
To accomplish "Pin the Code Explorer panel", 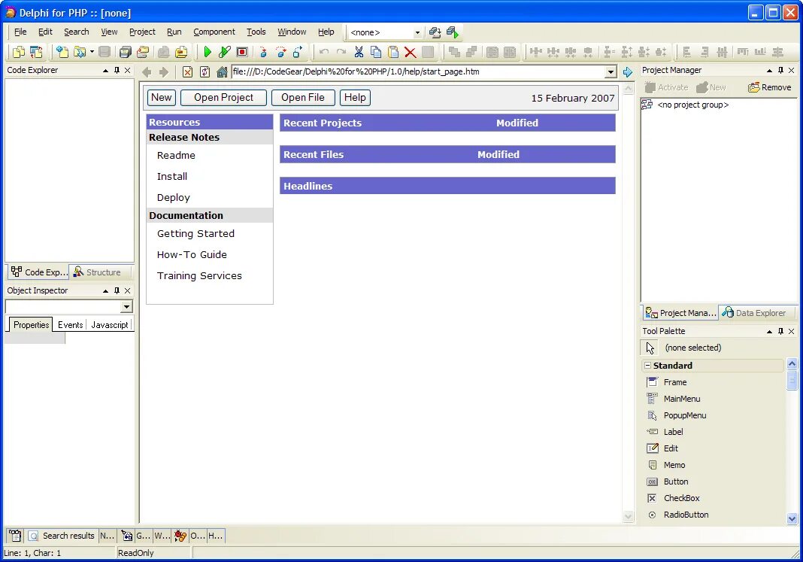I will pyautogui.click(x=117, y=70).
